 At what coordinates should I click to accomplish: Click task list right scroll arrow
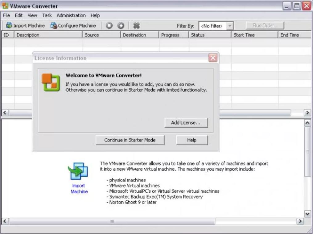click(x=307, y=113)
